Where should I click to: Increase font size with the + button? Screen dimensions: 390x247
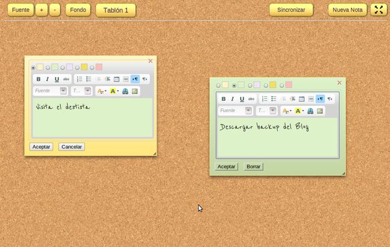click(x=41, y=10)
